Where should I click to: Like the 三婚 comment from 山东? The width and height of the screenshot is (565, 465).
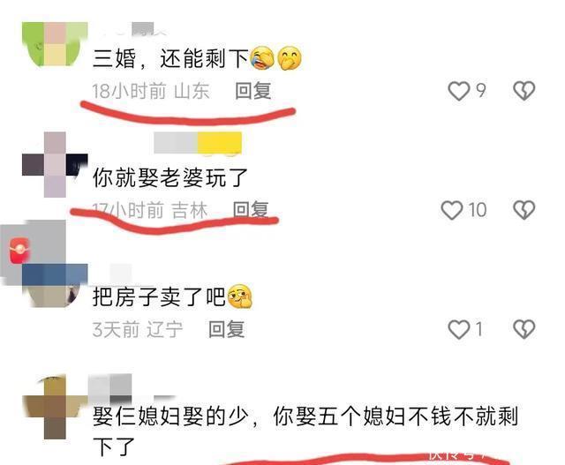point(459,91)
